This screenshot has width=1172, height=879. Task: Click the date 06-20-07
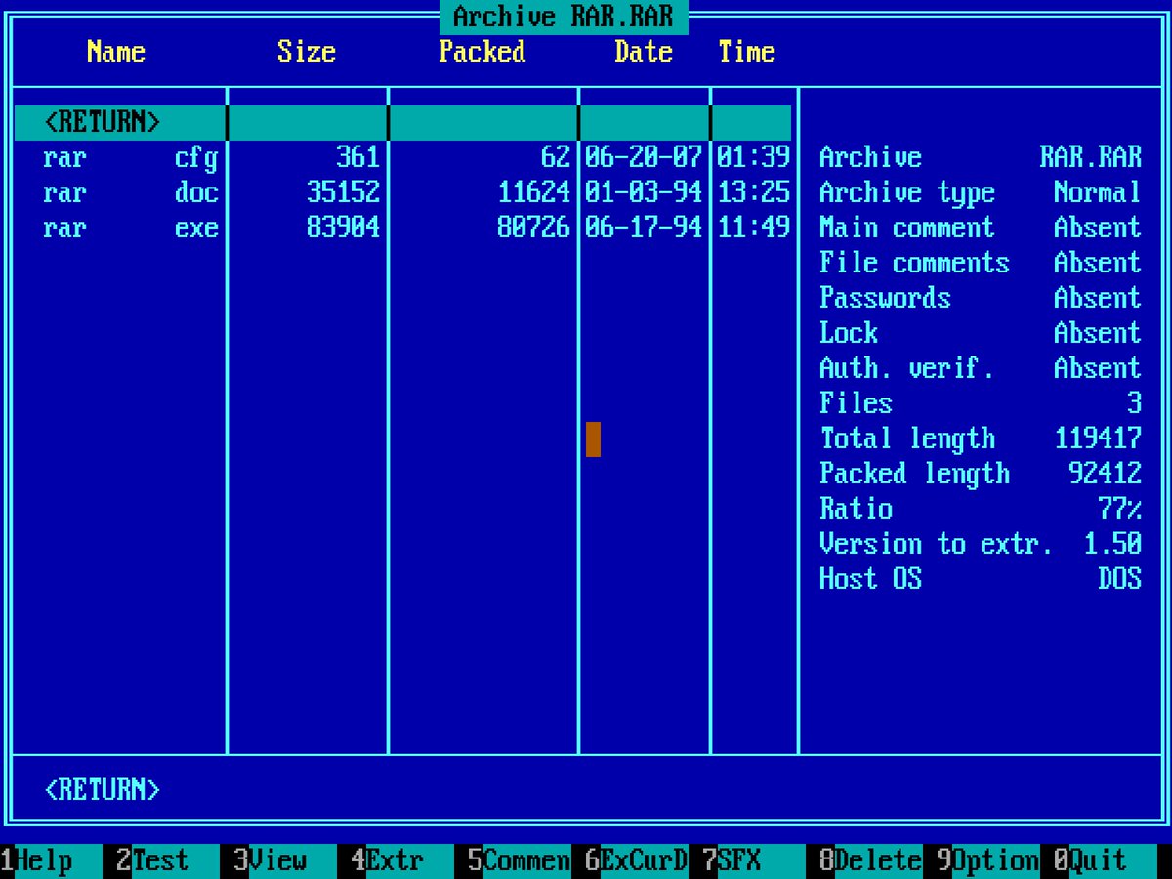pyautogui.click(x=644, y=157)
